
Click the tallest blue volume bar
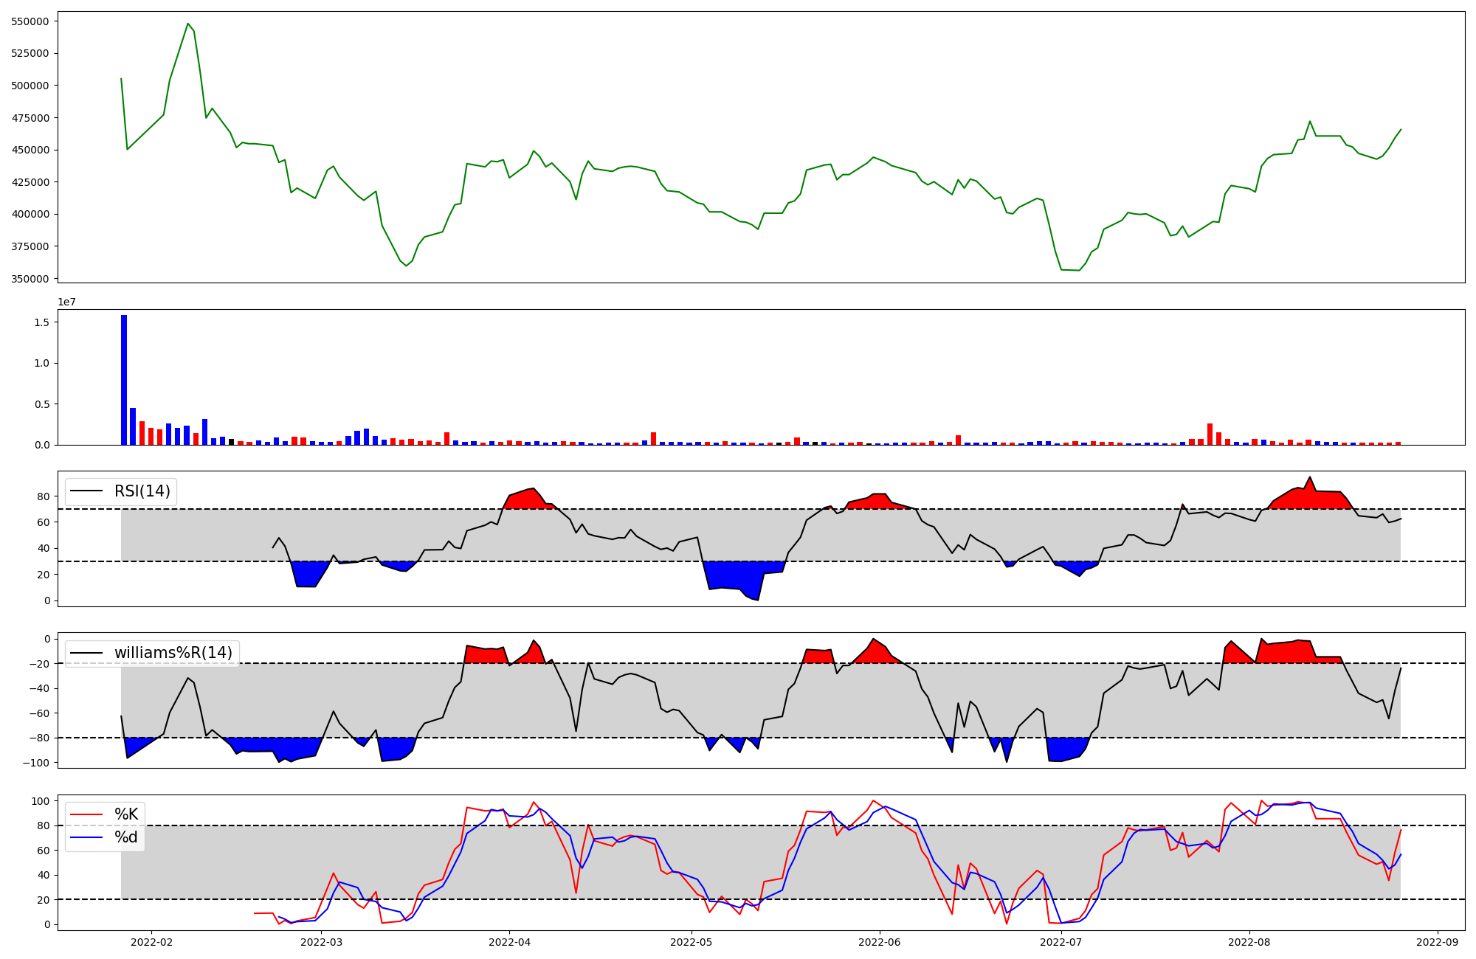124,379
